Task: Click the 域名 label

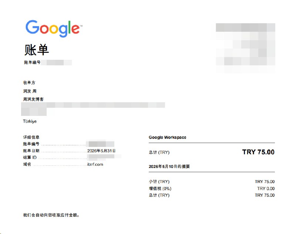Action: point(27,164)
